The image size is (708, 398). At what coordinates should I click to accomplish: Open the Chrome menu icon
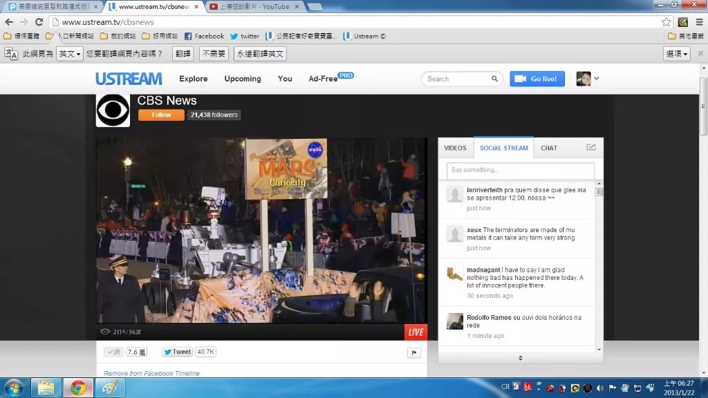pos(699,21)
